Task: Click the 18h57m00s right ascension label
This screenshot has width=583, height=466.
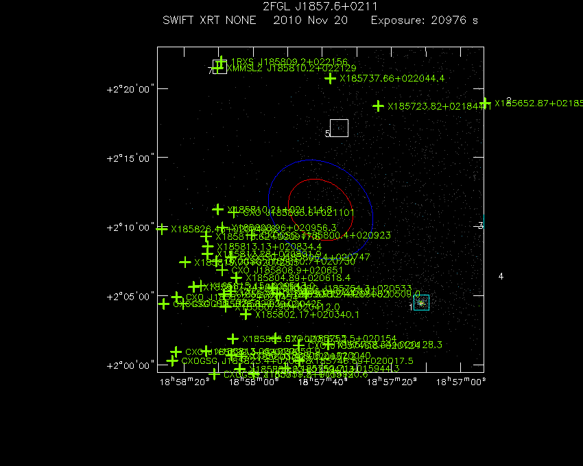Action: point(461,382)
